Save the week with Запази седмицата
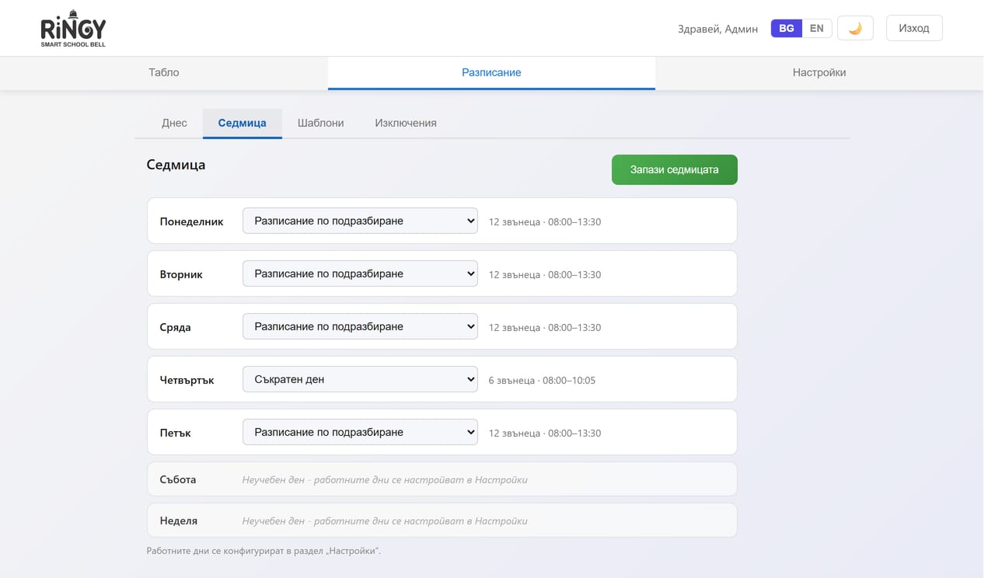This screenshot has width=995, height=578. point(675,169)
